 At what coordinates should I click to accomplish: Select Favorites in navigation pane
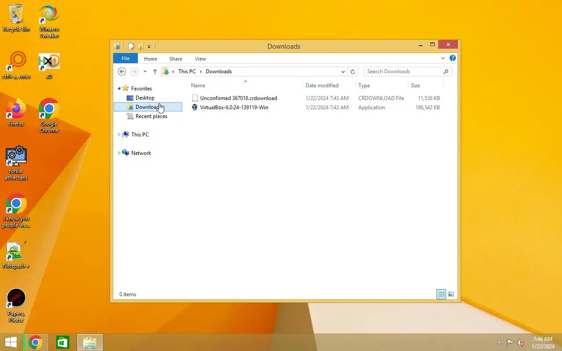[x=141, y=89]
